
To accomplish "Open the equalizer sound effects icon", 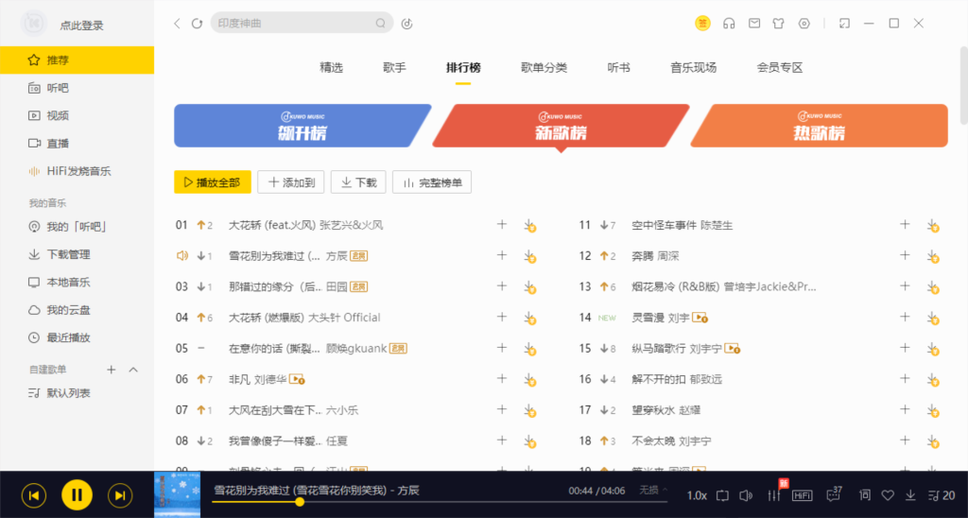I will (x=773, y=495).
